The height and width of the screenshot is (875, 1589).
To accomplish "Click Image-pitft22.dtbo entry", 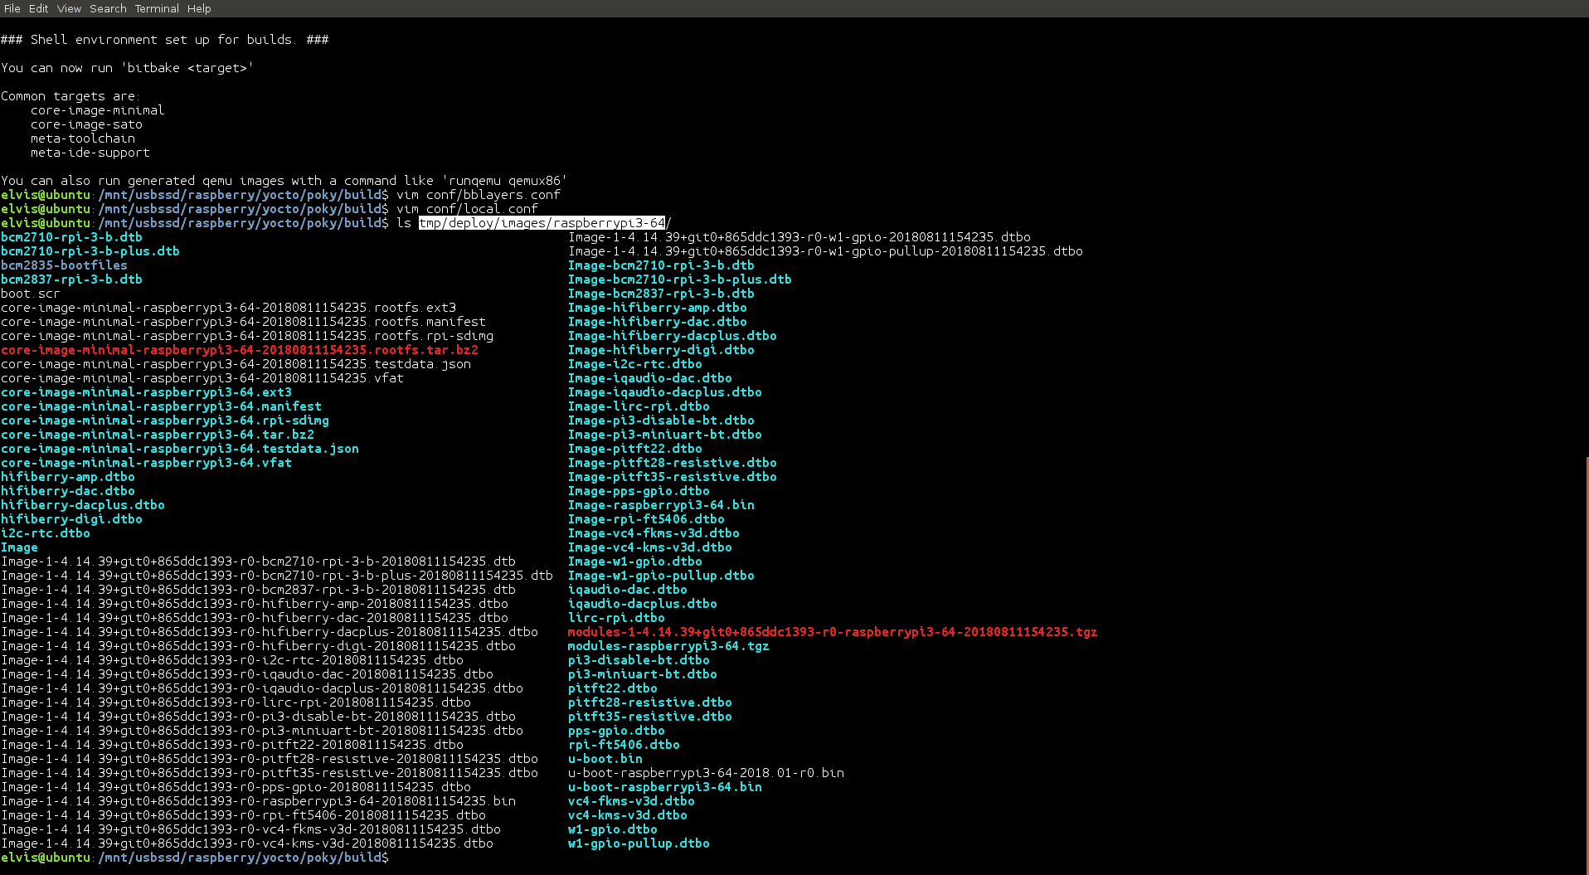I will [x=634, y=449].
